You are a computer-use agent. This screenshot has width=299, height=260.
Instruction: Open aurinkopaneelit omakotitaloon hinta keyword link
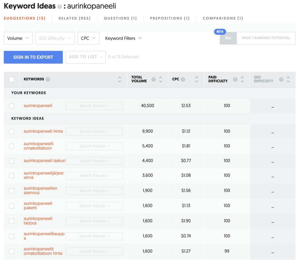click(43, 251)
